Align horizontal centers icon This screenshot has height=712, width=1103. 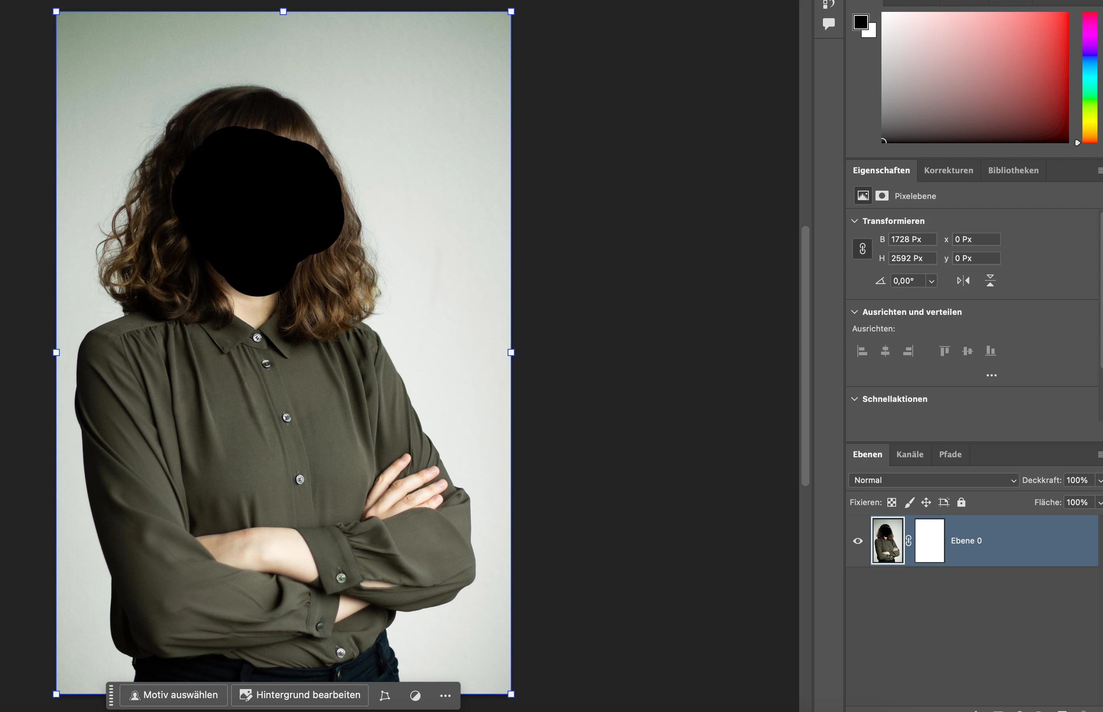coord(885,351)
